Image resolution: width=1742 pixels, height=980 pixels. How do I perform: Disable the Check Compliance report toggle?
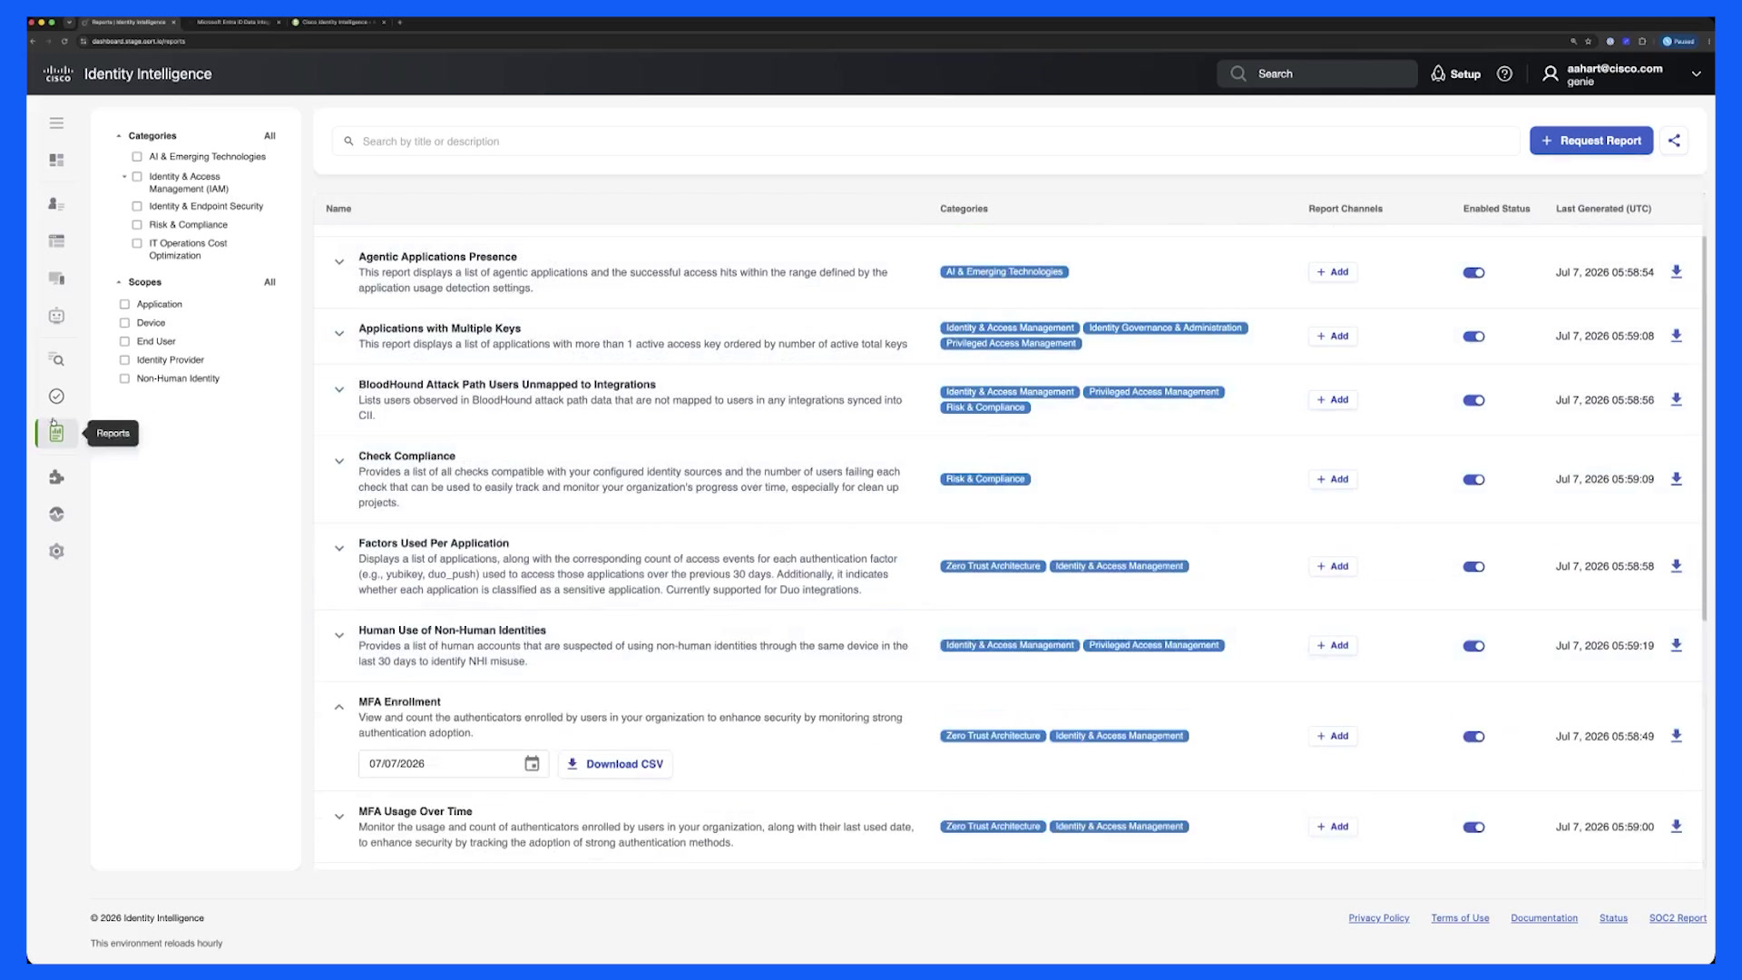[x=1473, y=479]
